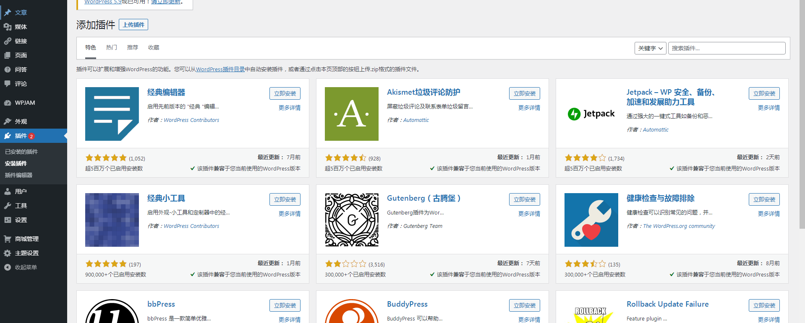Install the Jetpack plugin
The width and height of the screenshot is (805, 323).
pyautogui.click(x=764, y=93)
